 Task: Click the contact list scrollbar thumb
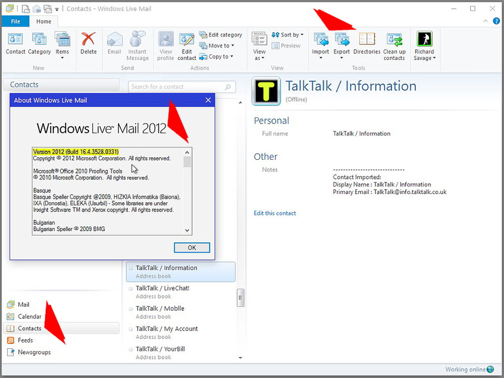241,298
